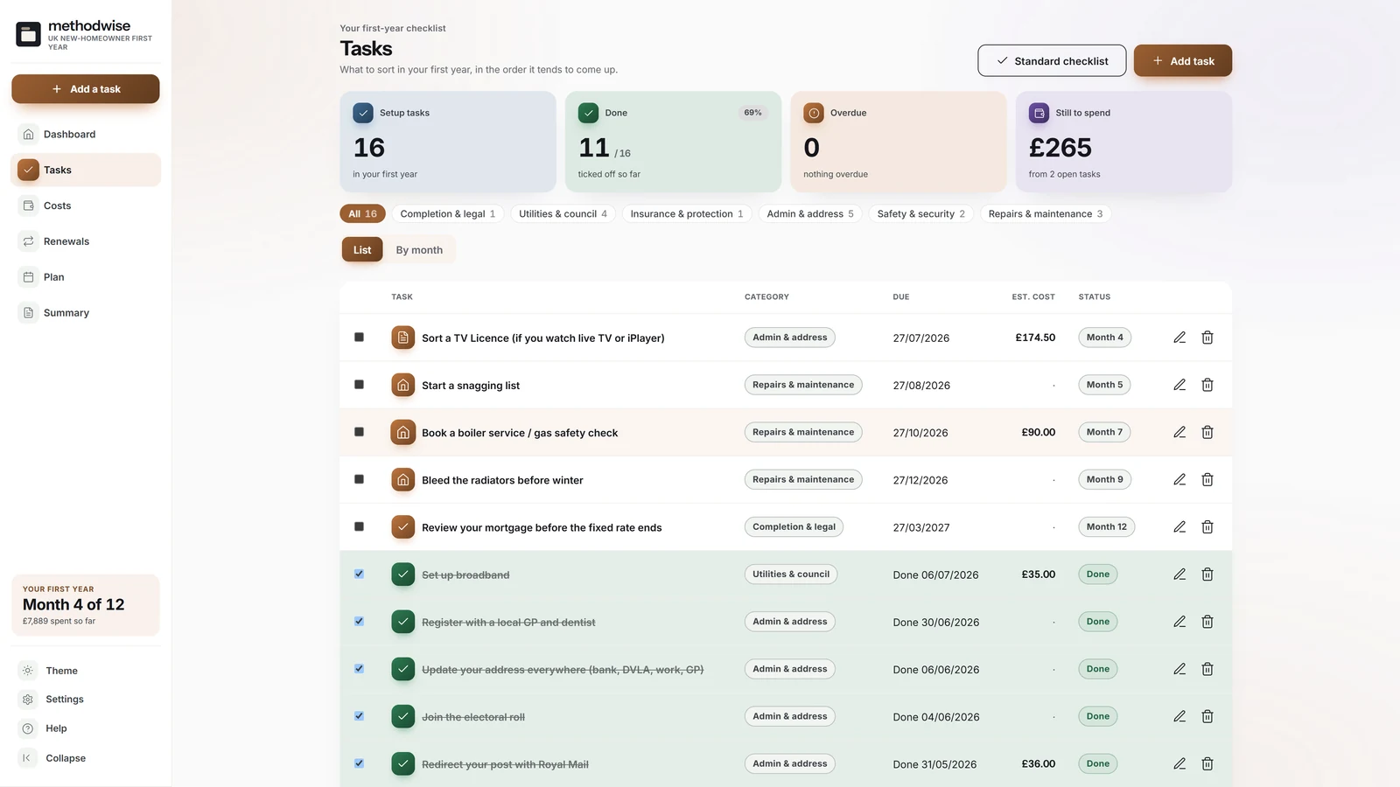Tick the boiler service checkbox
1400x787 pixels.
(x=359, y=431)
